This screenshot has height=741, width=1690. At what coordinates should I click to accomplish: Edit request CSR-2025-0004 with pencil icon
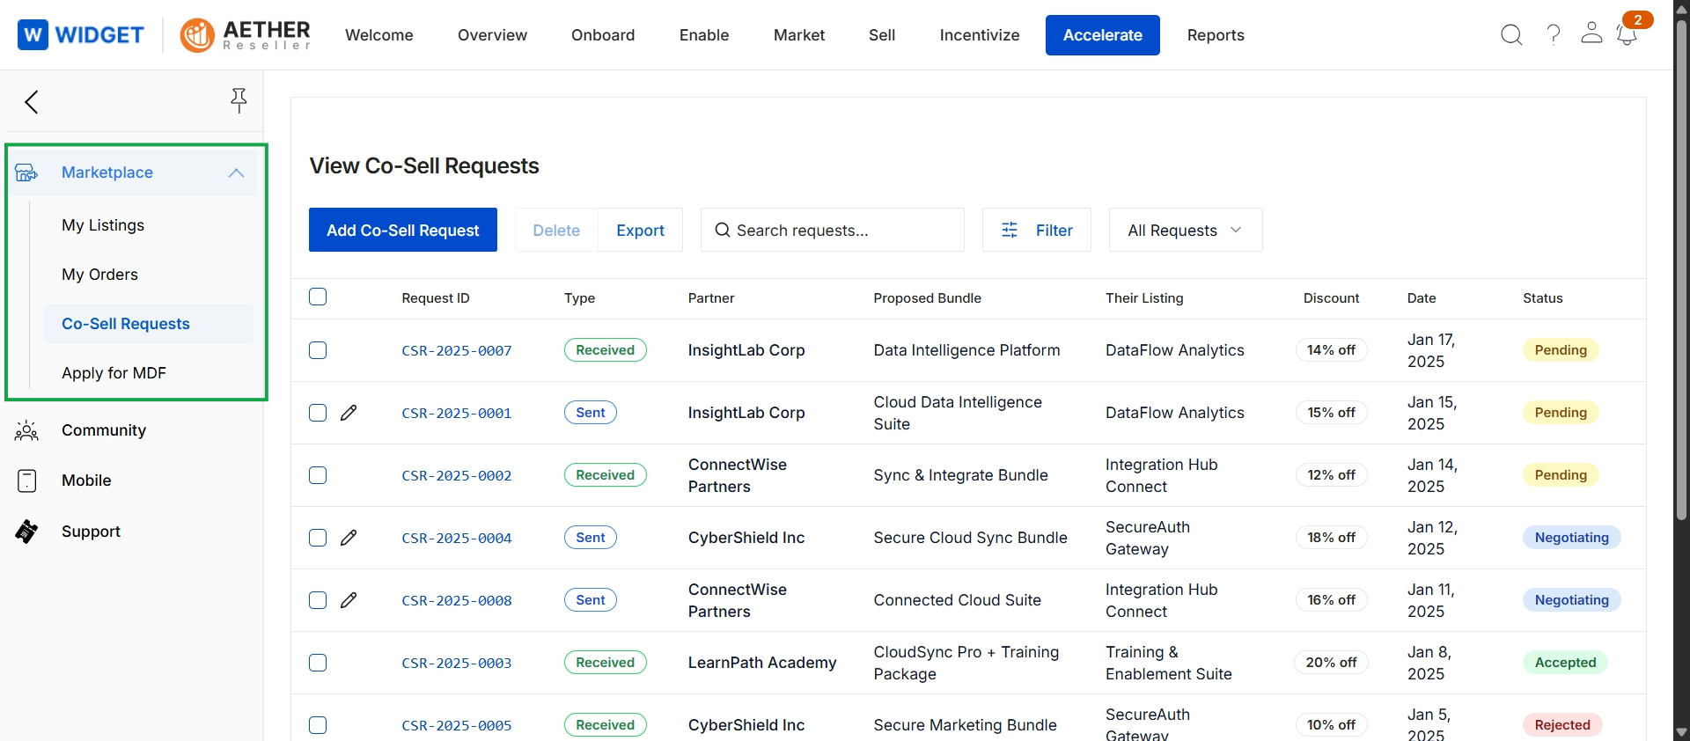(349, 538)
